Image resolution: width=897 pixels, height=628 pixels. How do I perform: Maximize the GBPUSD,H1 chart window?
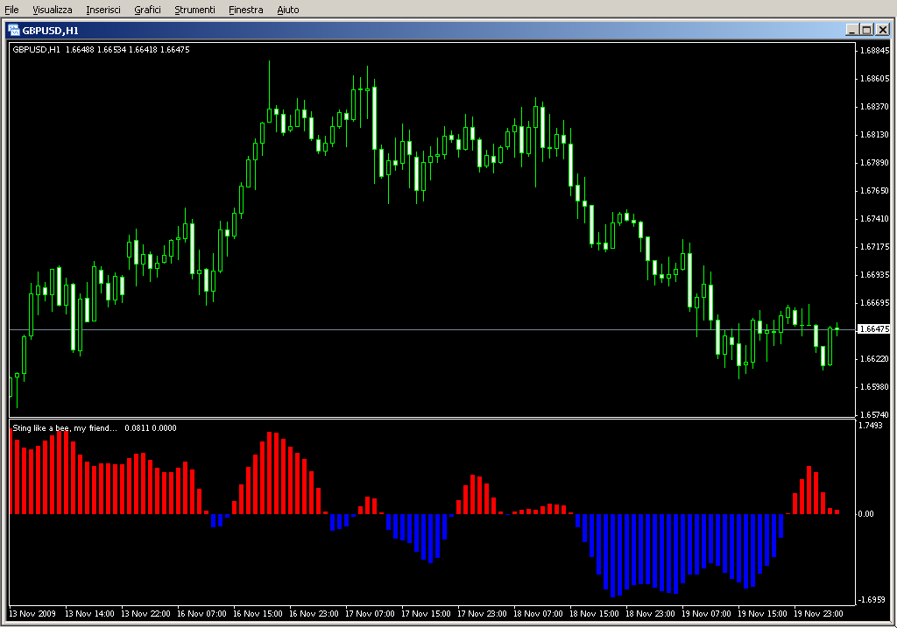[866, 30]
